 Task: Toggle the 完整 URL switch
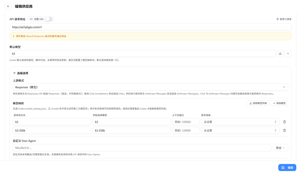49,19
